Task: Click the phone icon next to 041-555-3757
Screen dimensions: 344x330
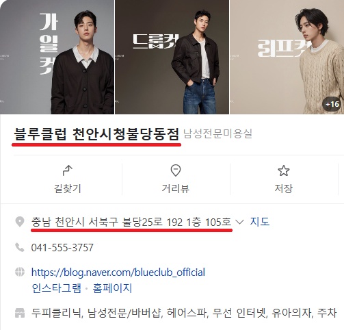Action: (20, 247)
